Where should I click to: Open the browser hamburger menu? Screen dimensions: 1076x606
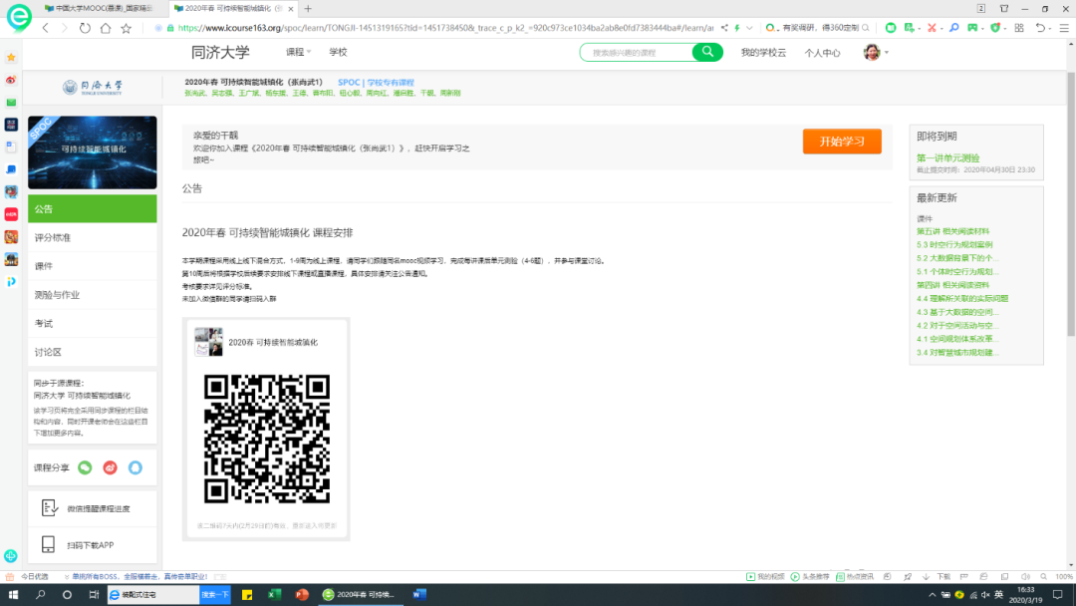(1064, 28)
